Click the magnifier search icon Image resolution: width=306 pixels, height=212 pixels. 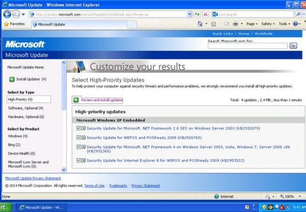click(298, 14)
